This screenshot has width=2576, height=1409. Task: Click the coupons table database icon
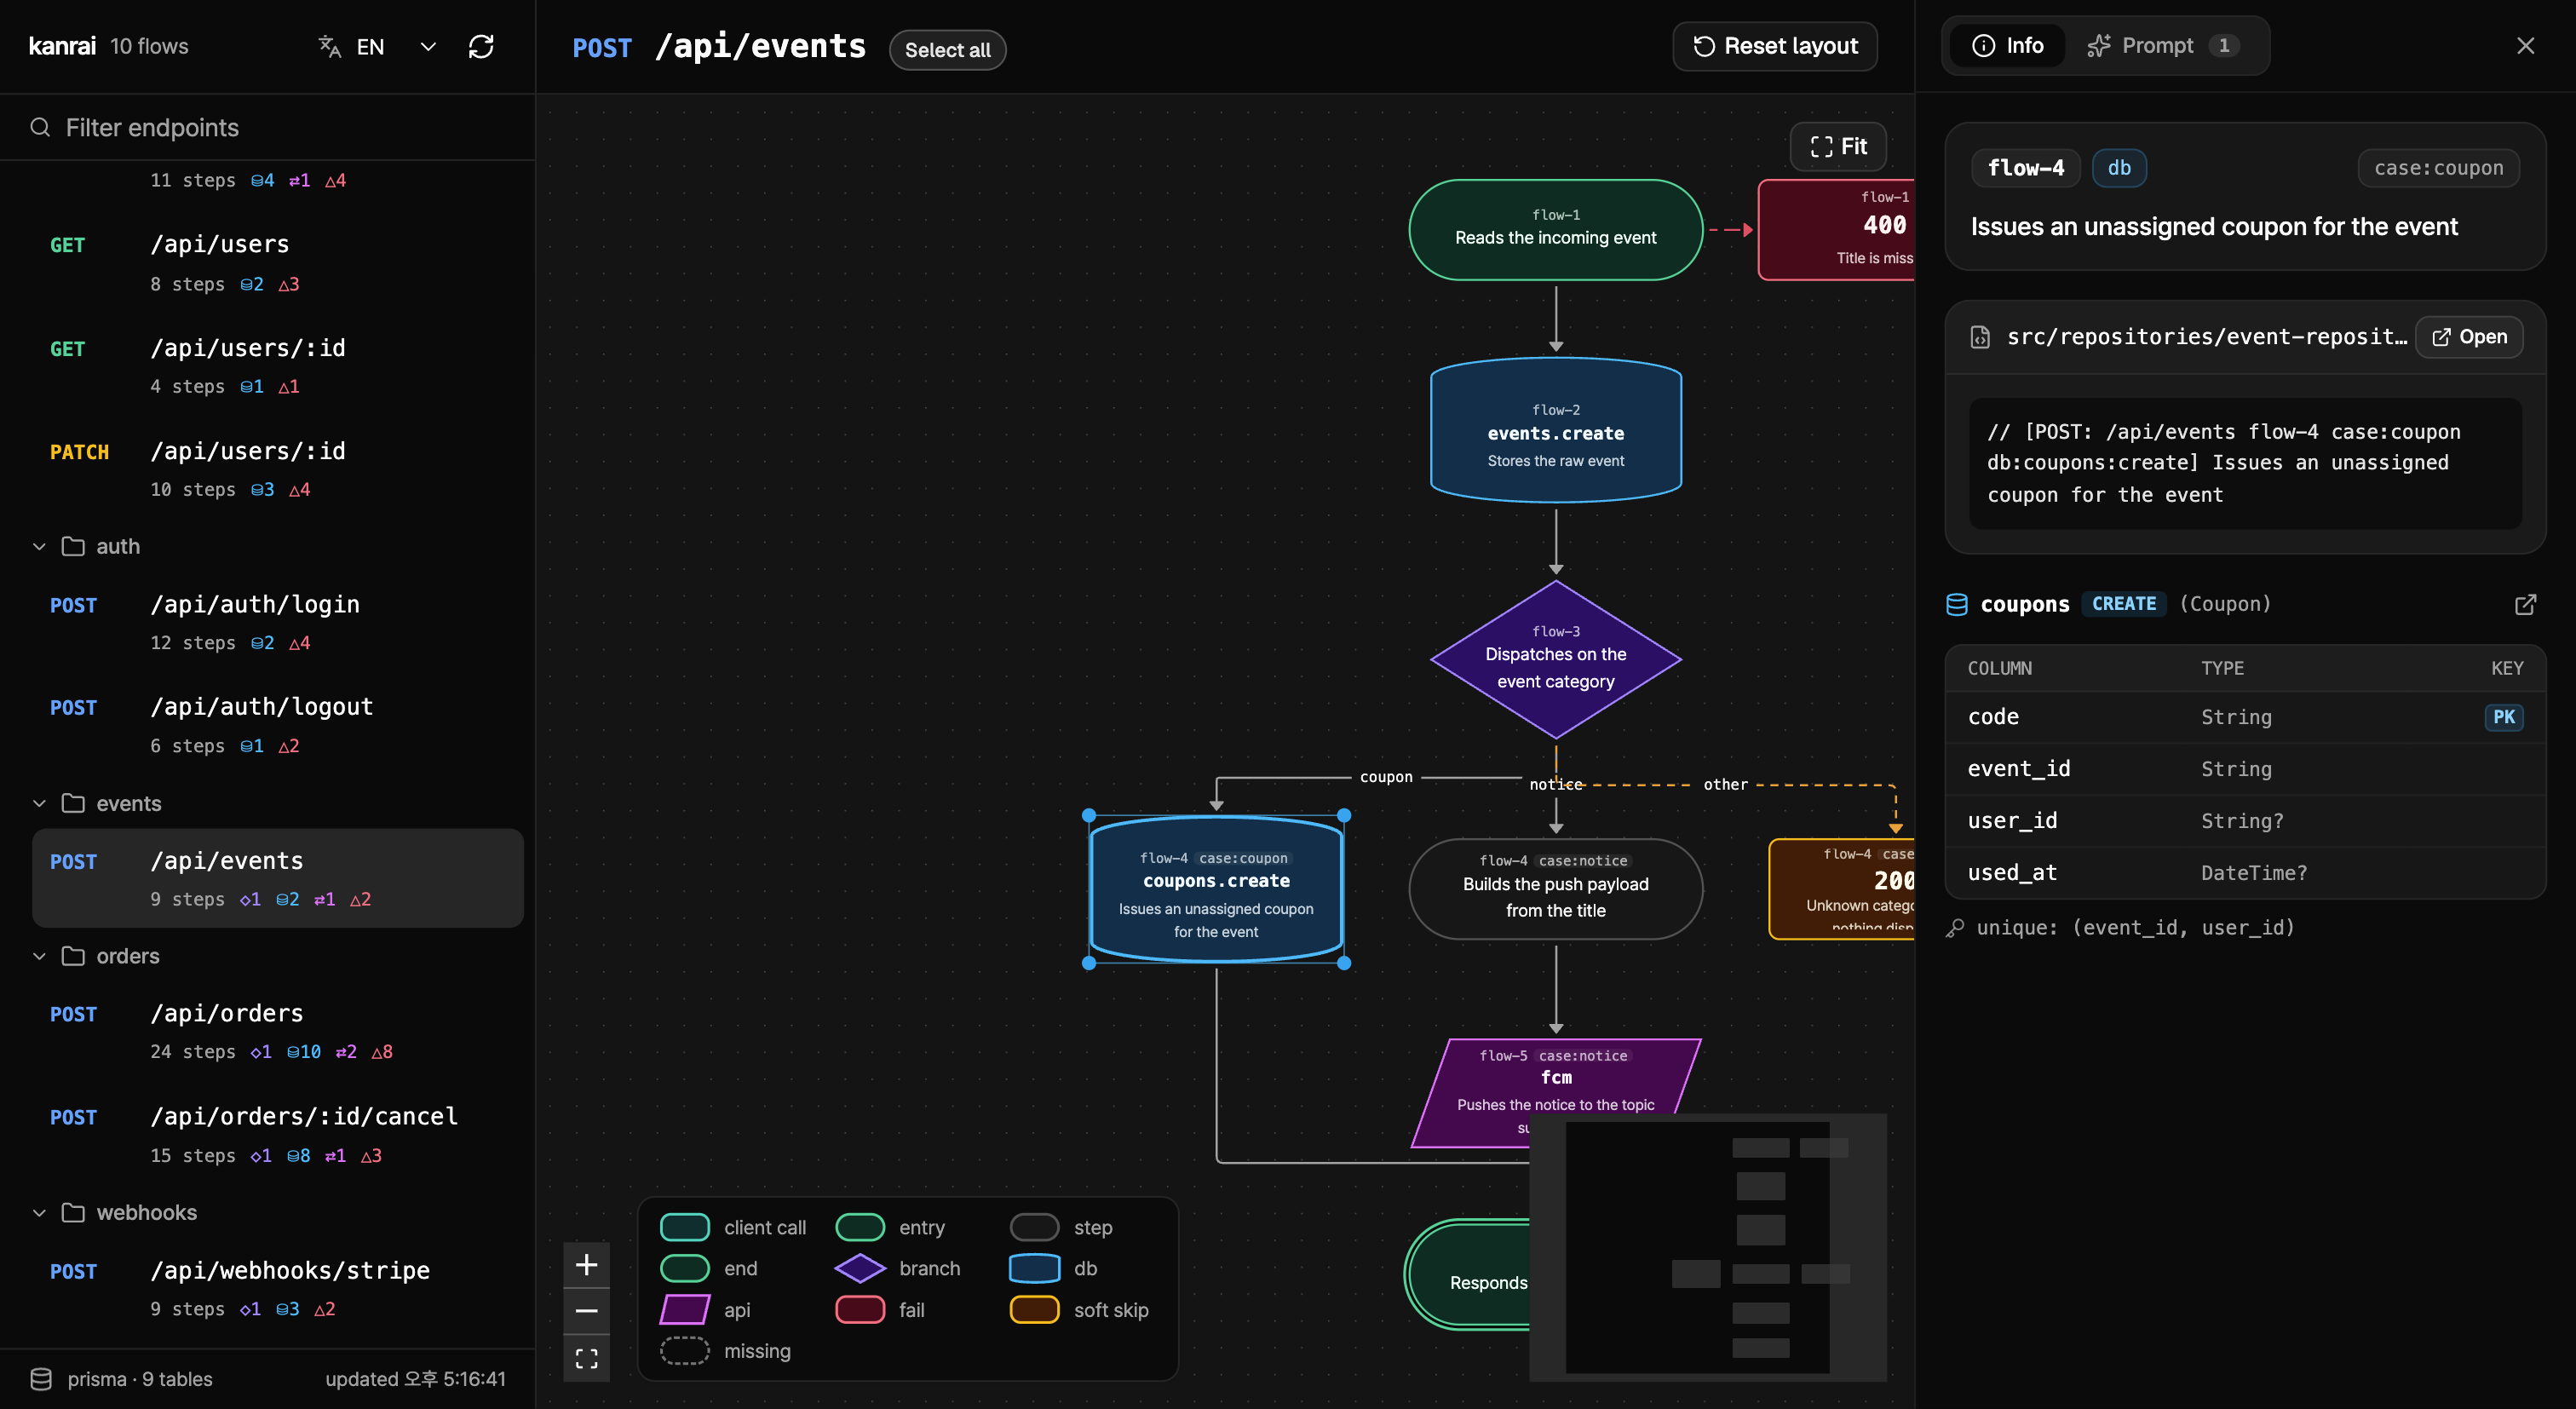pyautogui.click(x=1957, y=604)
